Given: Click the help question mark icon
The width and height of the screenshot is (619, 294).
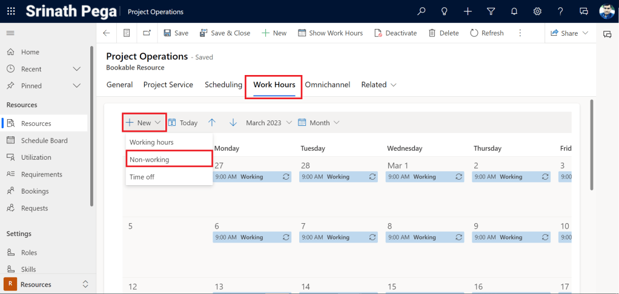Looking at the screenshot, I should click(x=560, y=11).
